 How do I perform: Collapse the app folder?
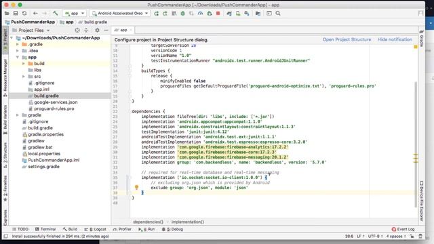coord(18,57)
